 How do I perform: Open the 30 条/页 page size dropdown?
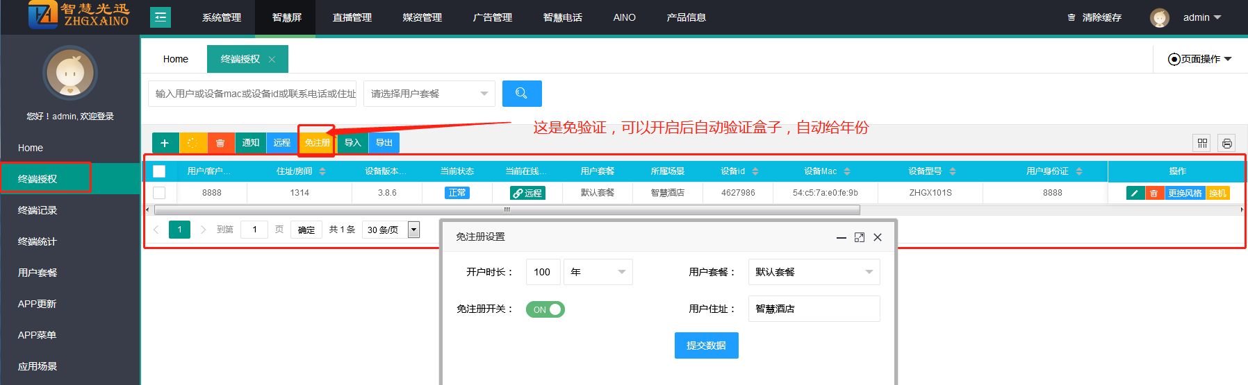click(x=391, y=230)
